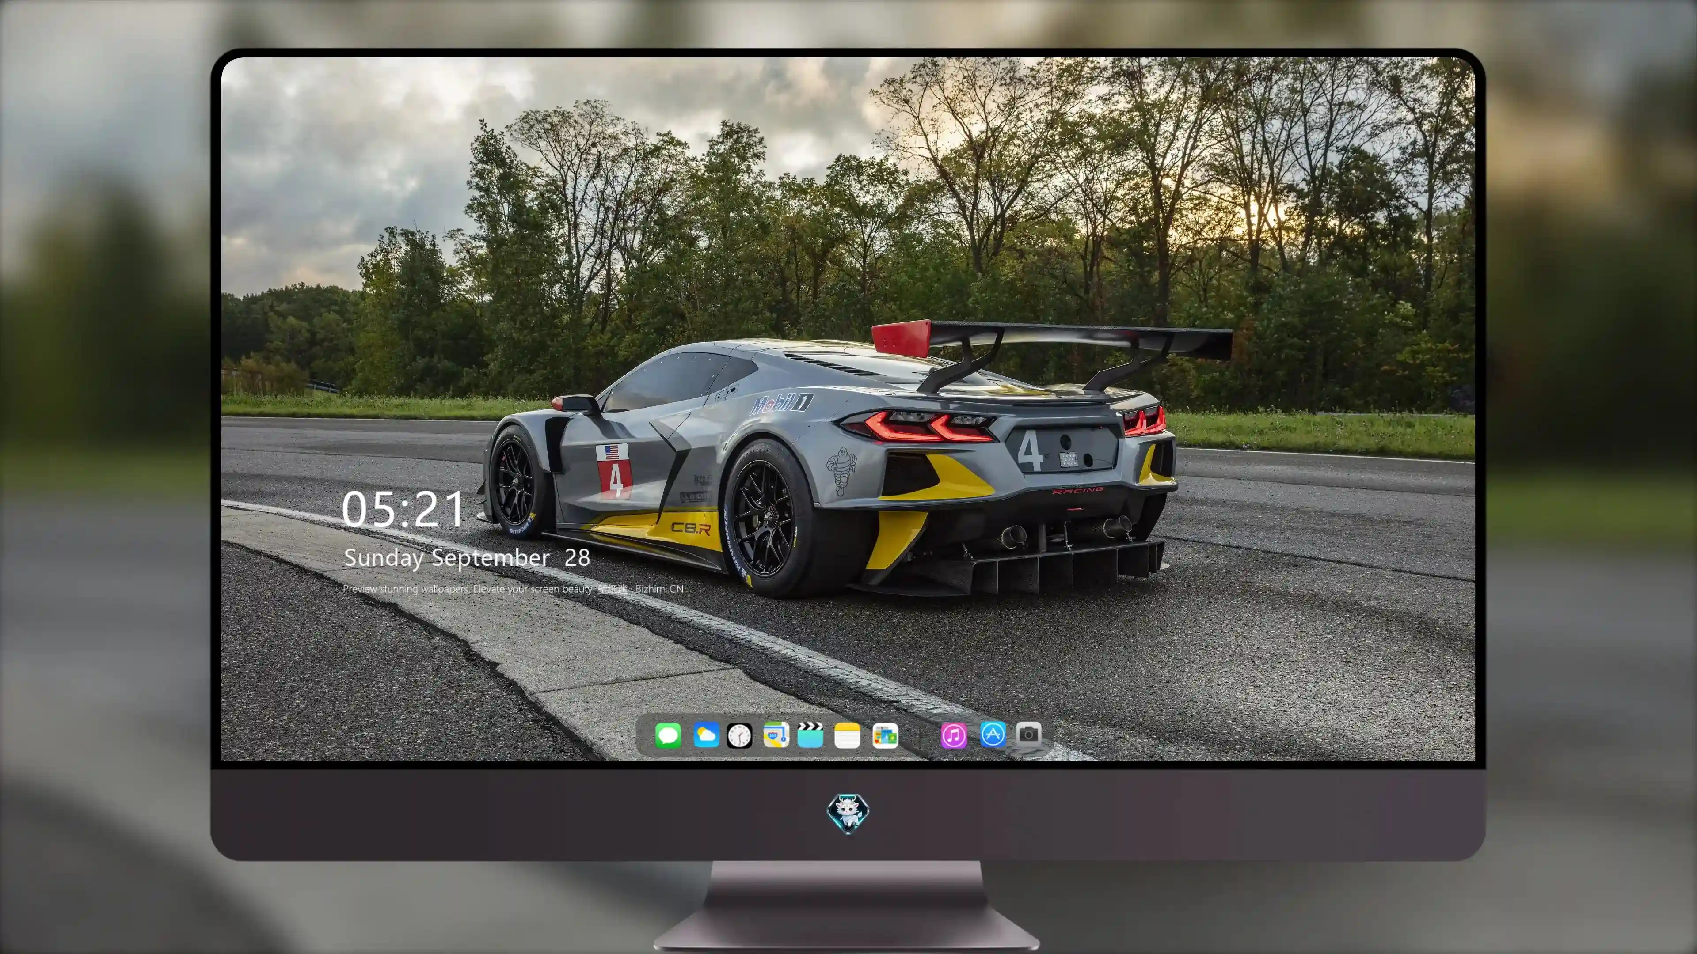Image resolution: width=1697 pixels, height=954 pixels.
Task: Open the colorful photo cards app in dock
Action: [885, 735]
